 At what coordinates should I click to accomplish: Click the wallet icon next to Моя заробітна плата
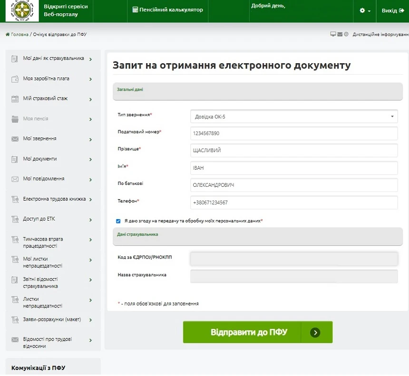[14, 79]
